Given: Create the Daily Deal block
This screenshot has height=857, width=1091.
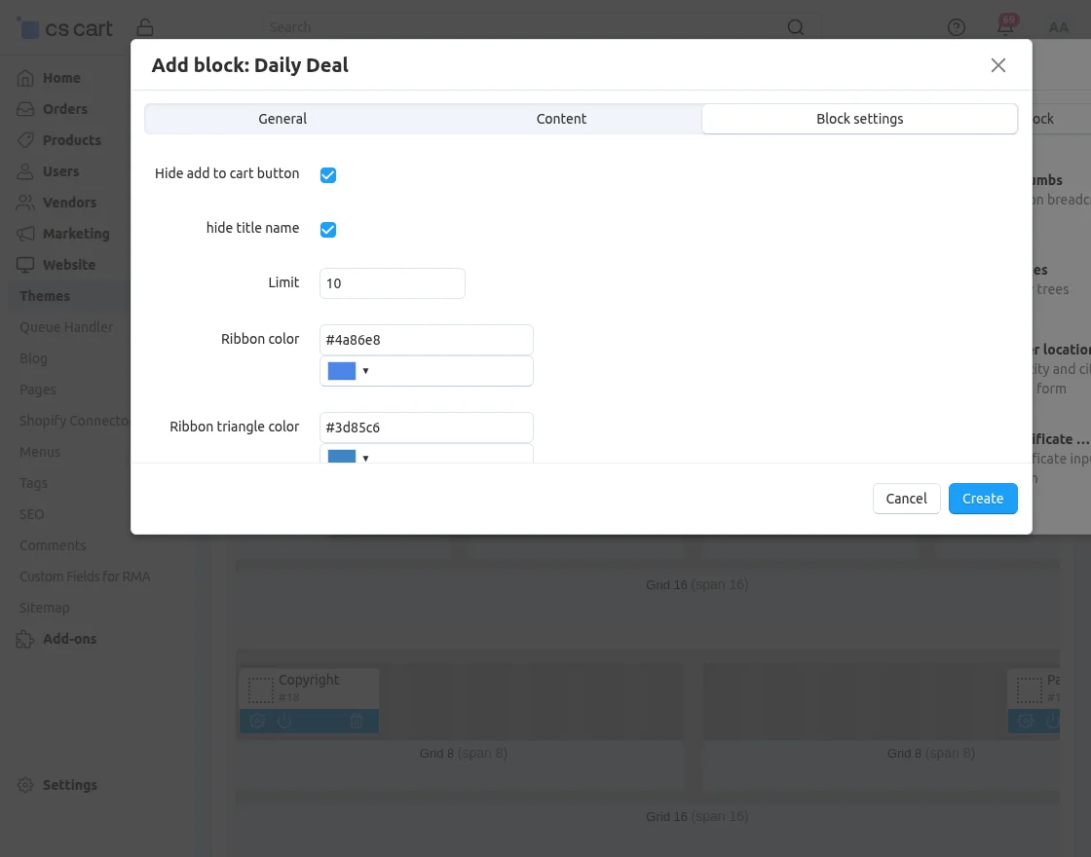Looking at the screenshot, I should tap(982, 498).
